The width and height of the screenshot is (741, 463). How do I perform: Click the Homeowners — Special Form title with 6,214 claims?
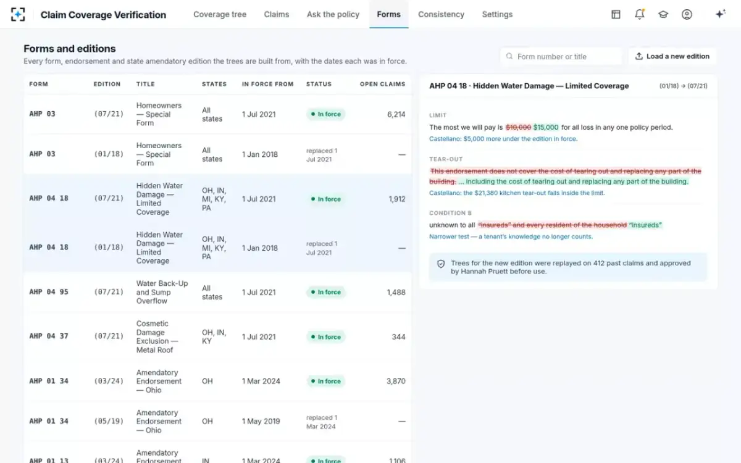click(159, 114)
